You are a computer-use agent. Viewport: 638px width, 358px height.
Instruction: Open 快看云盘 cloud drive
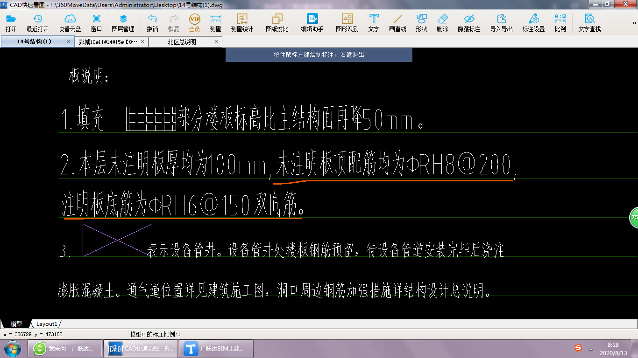tap(70, 22)
